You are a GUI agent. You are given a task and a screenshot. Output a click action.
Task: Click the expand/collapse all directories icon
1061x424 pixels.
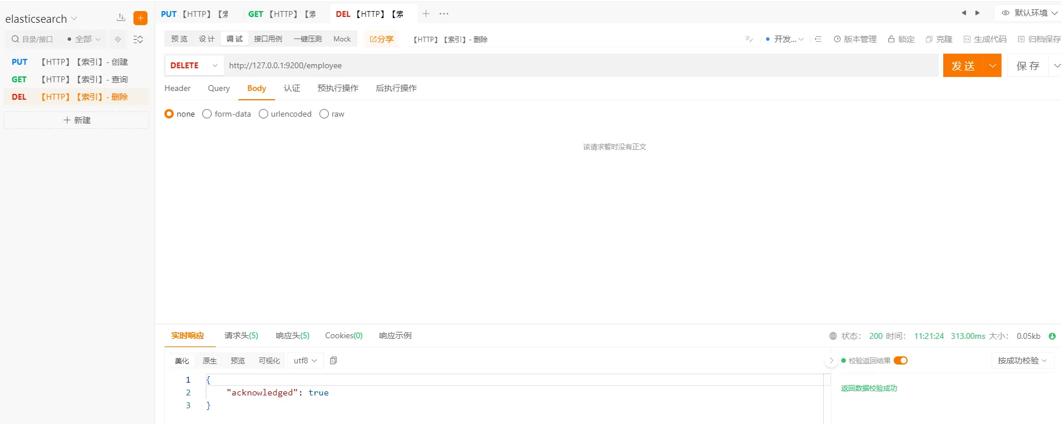tap(138, 39)
